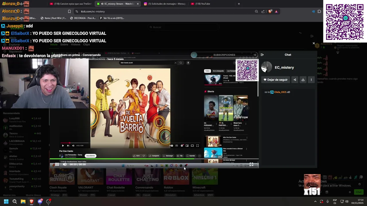The height and width of the screenshot is (206, 367).
Task: Click the Descargar button under video
Action: pos(168,156)
